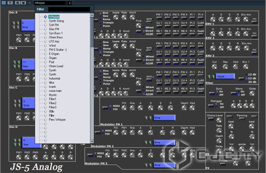Click preset list scroll up arrow

[92, 15]
